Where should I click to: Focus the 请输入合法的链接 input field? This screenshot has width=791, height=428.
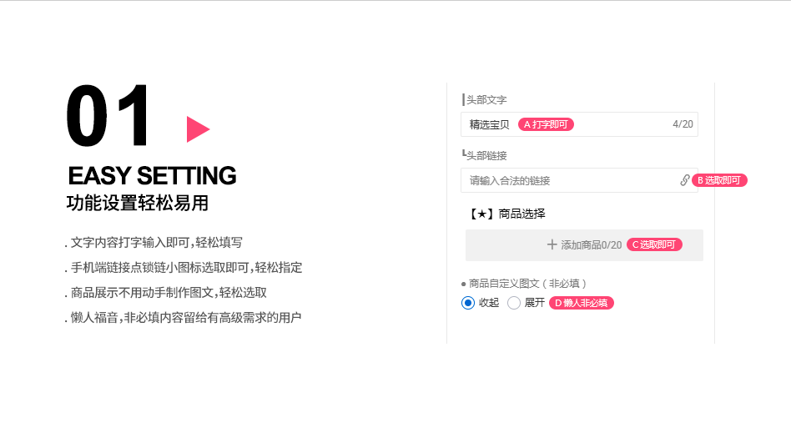pos(567,180)
